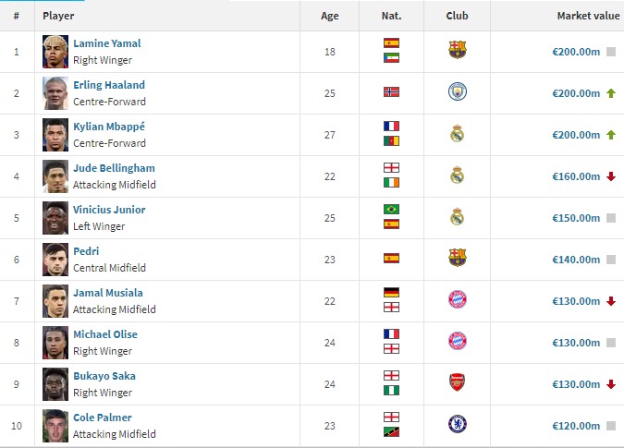
Task: Click the Arsenal crest in Bukayo Saka's row
Action: click(457, 383)
